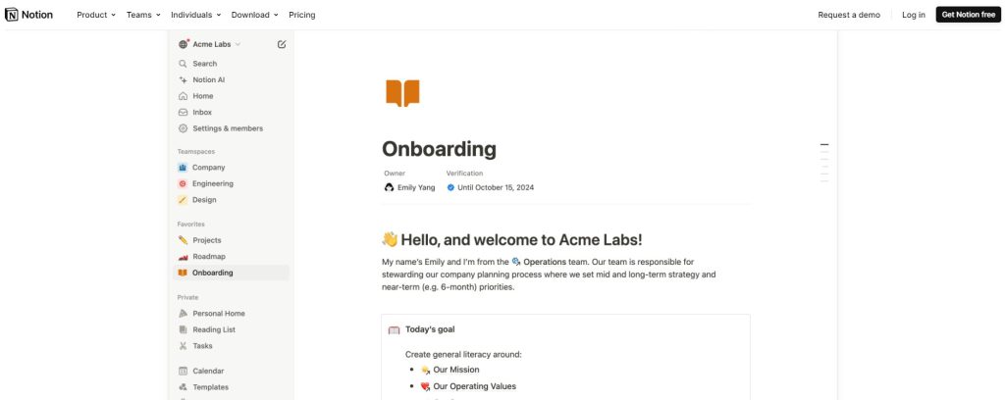Click the Settings & members gear icon
Viewport: 1005px width, 400px height.
coord(183,128)
